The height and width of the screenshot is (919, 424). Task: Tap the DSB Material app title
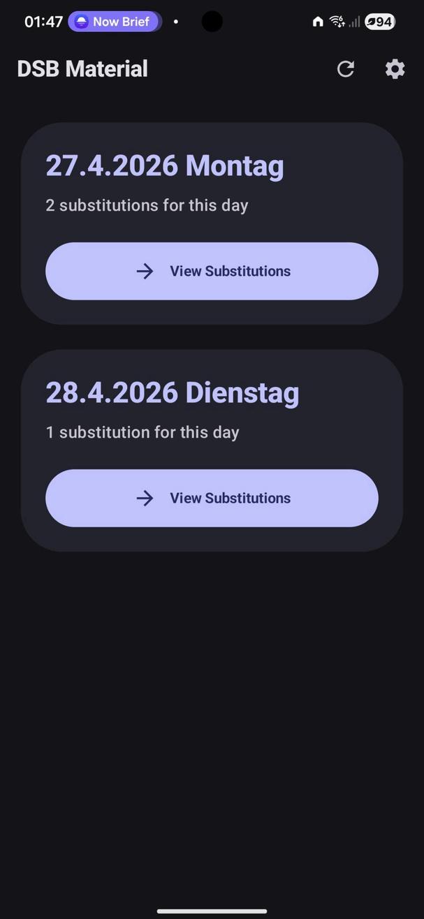point(82,69)
